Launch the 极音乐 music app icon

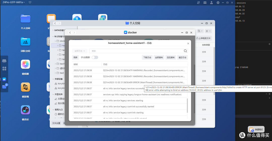(25, 110)
